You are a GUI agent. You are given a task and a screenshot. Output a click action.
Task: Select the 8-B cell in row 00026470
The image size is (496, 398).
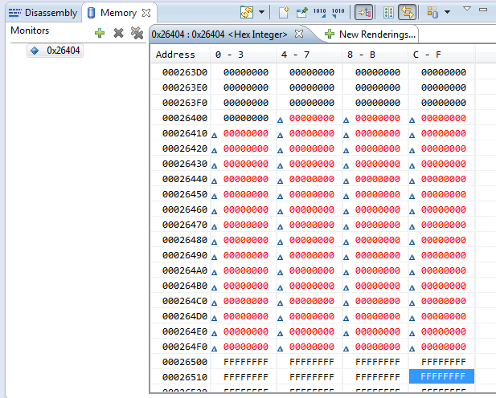point(377,225)
